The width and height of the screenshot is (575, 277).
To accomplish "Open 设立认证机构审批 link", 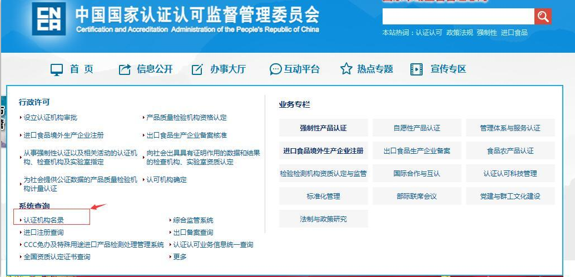I will click(51, 118).
